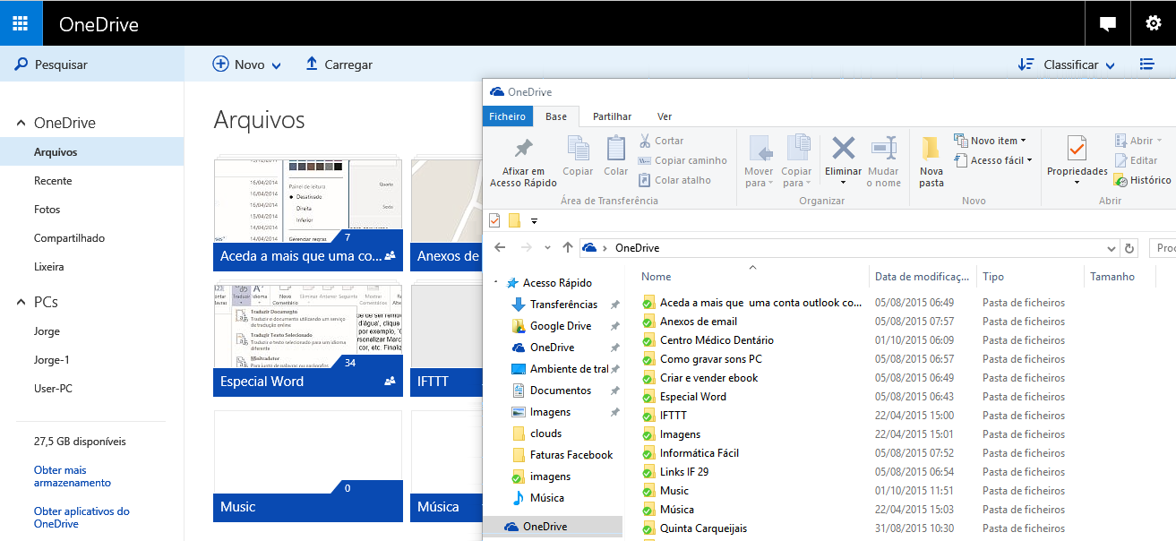Viewport: 1176px width, 541px height.
Task: Open the Jorge-1 PC in the web sidebar
Action: [x=52, y=360]
